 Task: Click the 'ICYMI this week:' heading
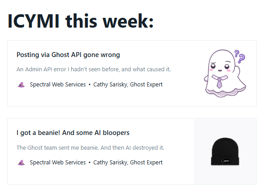coord(81,21)
